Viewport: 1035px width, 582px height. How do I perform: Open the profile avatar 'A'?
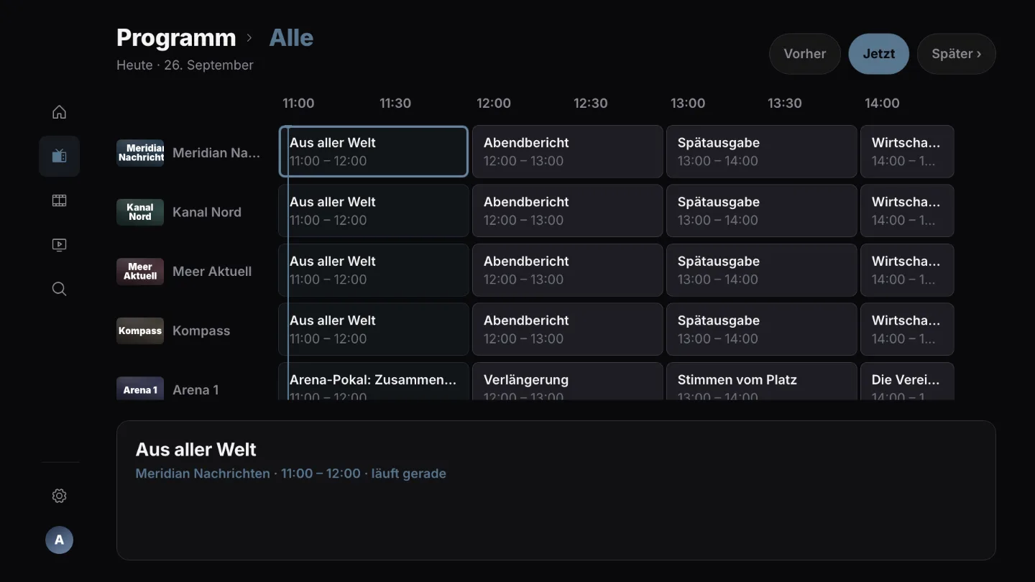59,540
